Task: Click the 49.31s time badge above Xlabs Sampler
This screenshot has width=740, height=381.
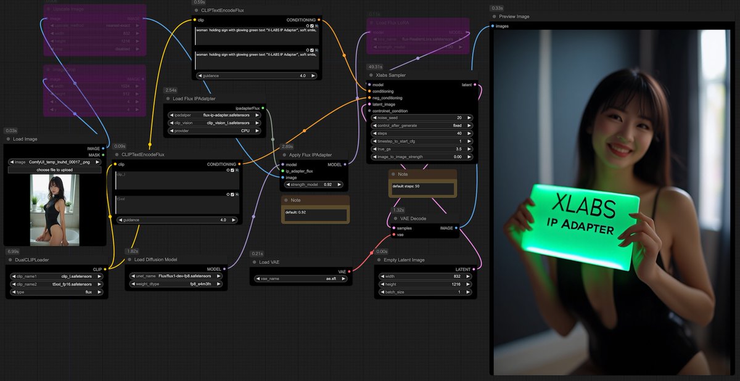Action: point(375,67)
